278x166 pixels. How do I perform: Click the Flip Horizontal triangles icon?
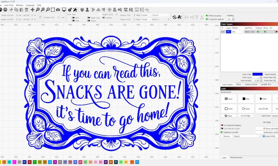(x=93, y=10)
